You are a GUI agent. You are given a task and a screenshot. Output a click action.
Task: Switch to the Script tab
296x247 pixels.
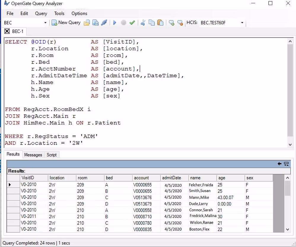pos(52,155)
